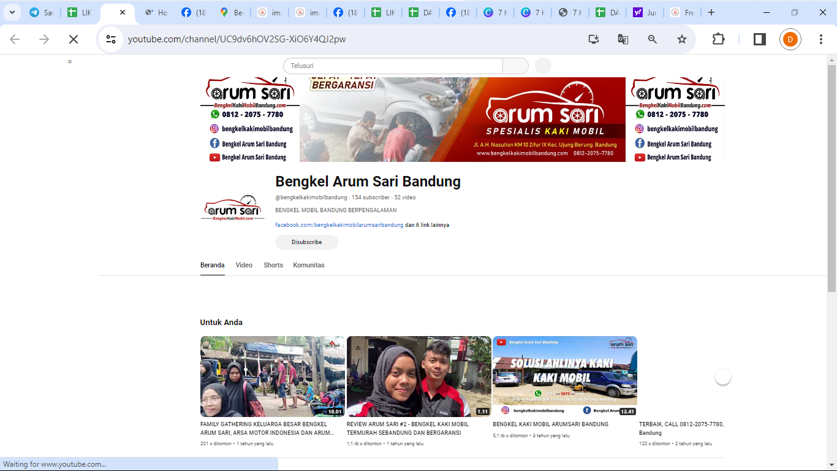The image size is (837, 471).
Task: Open Google Translate page icon
Action: tap(623, 39)
